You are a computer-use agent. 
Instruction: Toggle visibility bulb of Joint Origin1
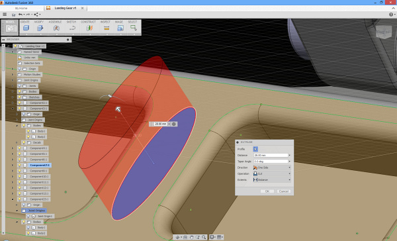28,216
